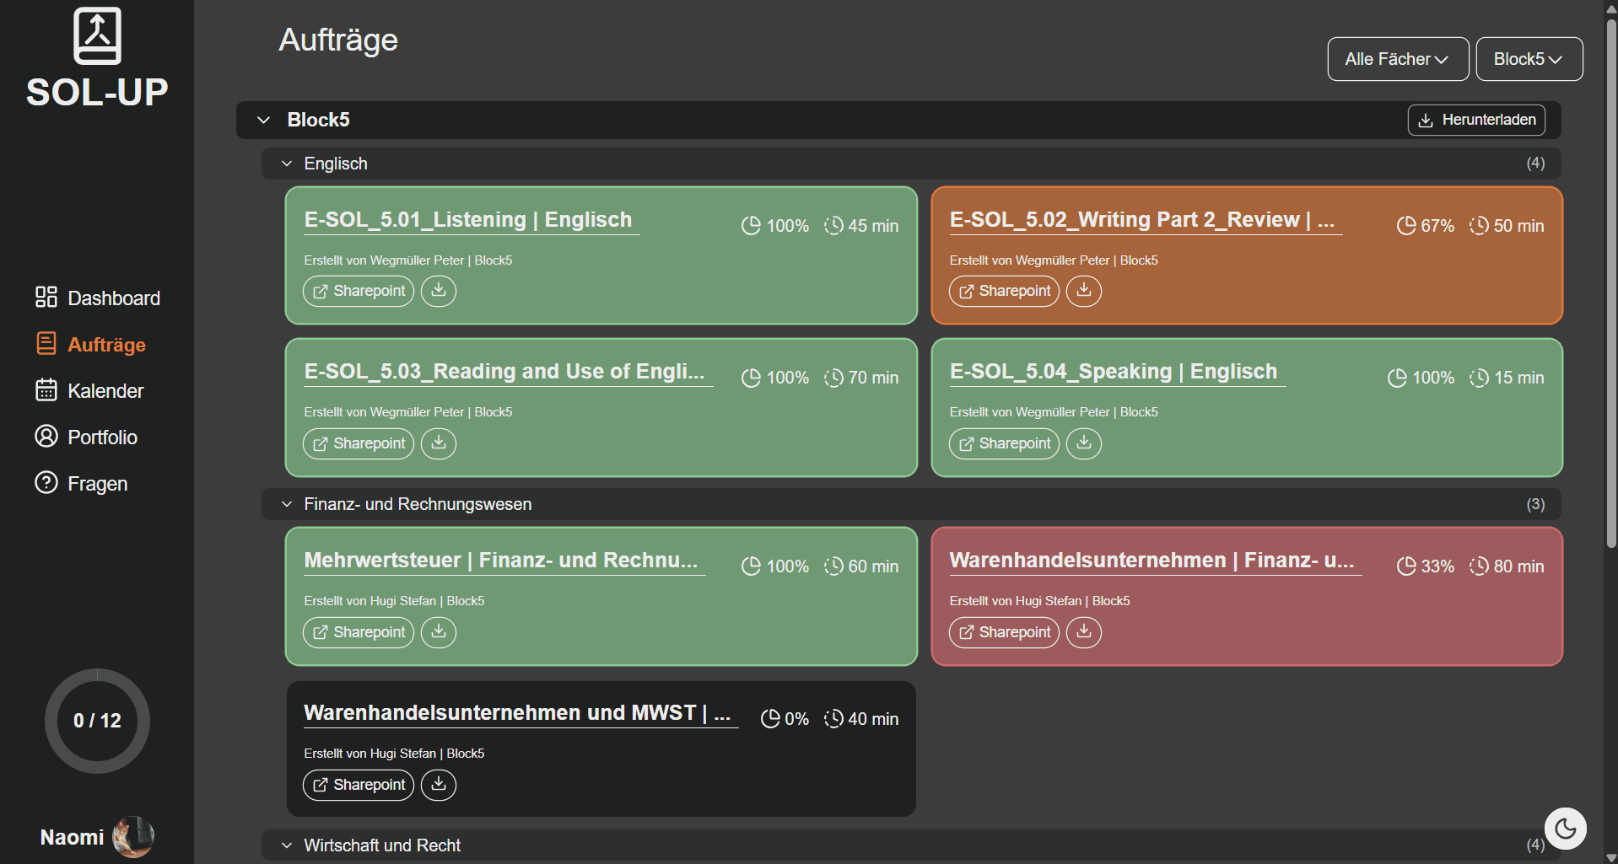The image size is (1618, 864).
Task: Open the Block5 filter dropdown
Action: pos(1529,59)
